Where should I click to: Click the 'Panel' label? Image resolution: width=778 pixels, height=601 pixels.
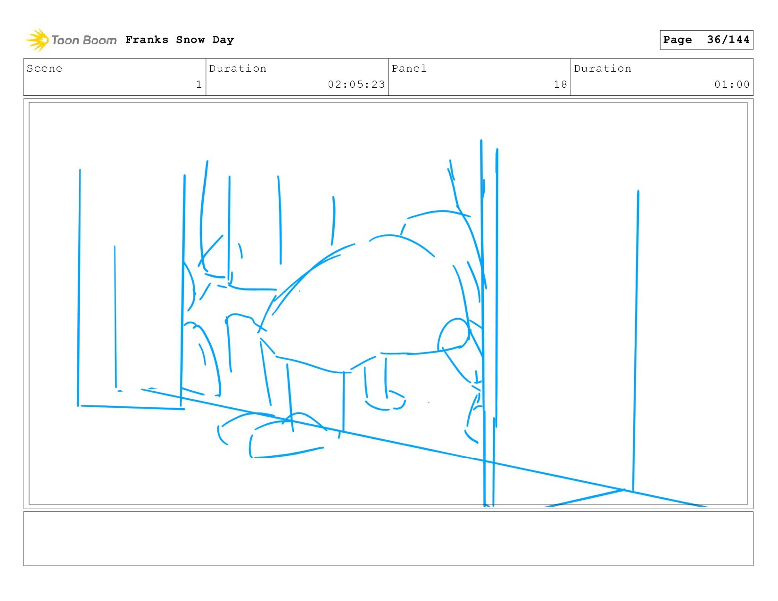point(409,68)
